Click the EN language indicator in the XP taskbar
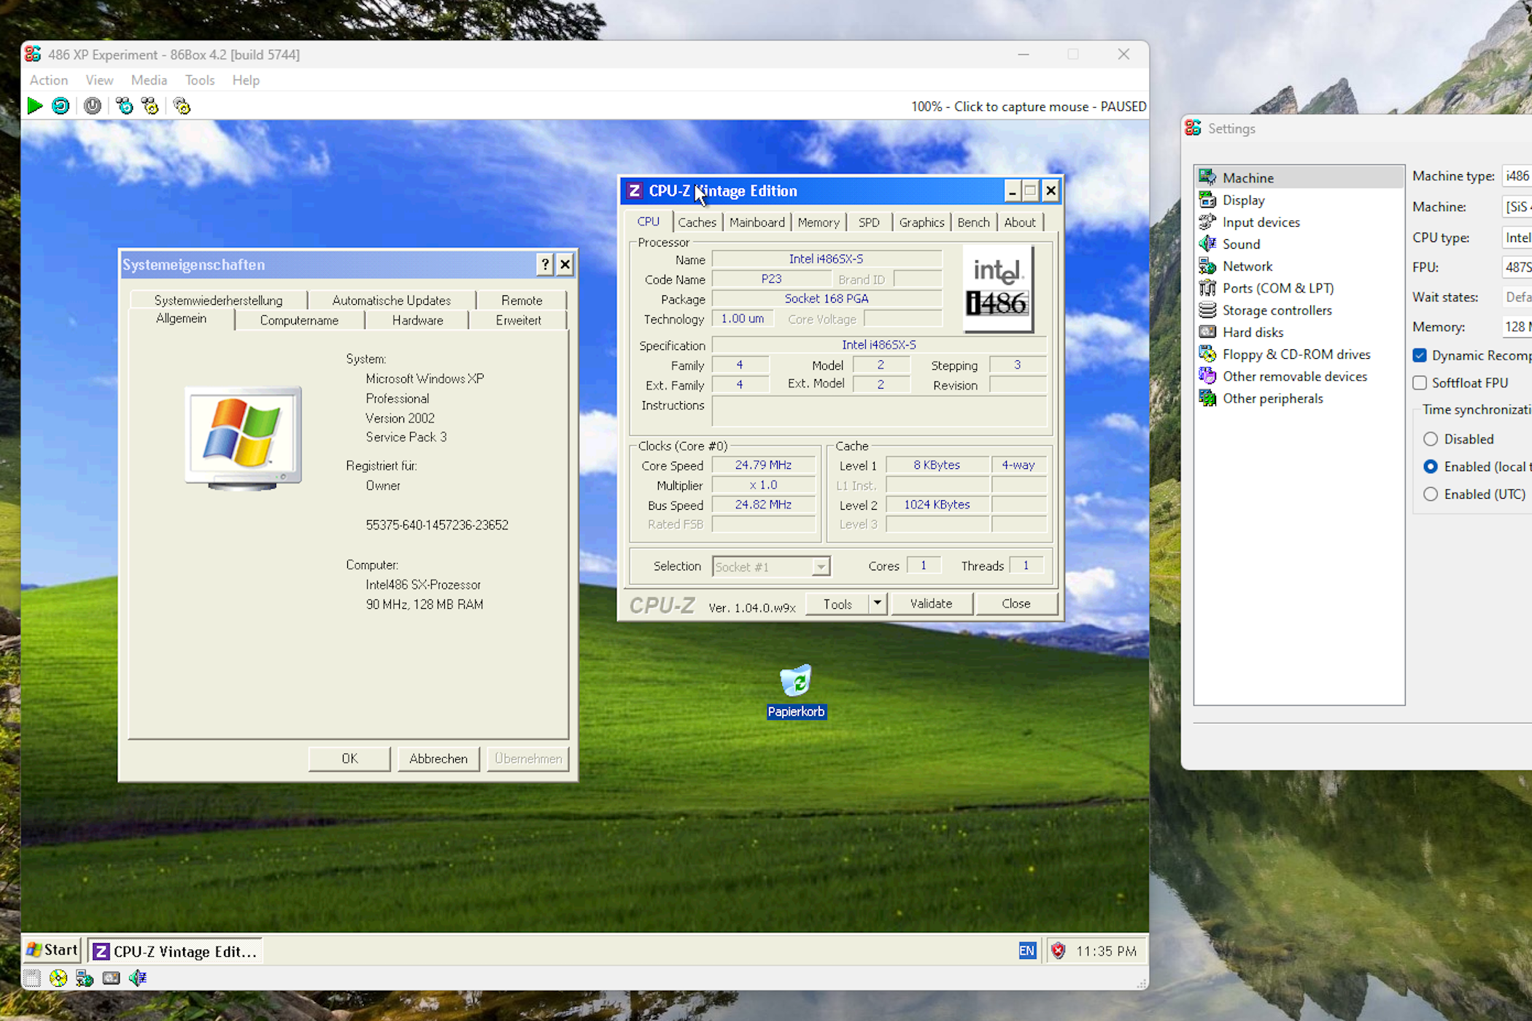This screenshot has height=1021, width=1532. [1026, 951]
